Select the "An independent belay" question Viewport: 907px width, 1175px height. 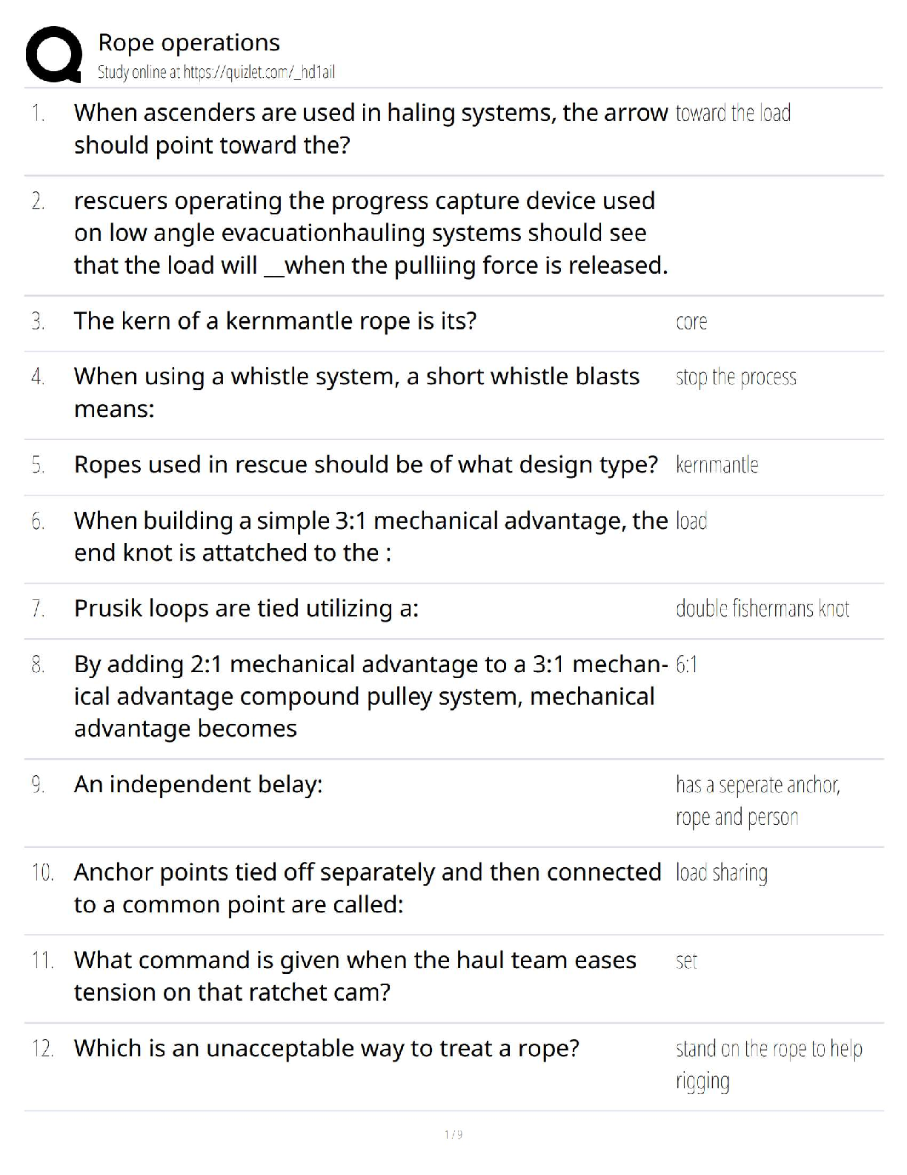[x=198, y=784]
